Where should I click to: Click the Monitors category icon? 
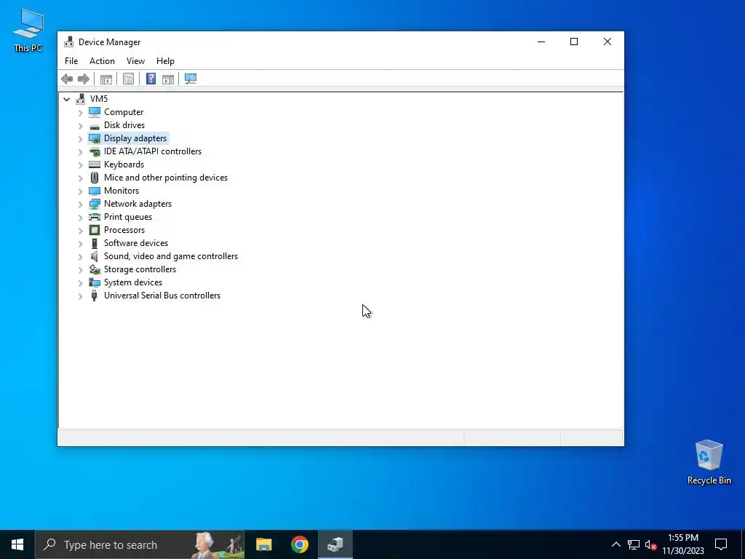click(x=95, y=191)
